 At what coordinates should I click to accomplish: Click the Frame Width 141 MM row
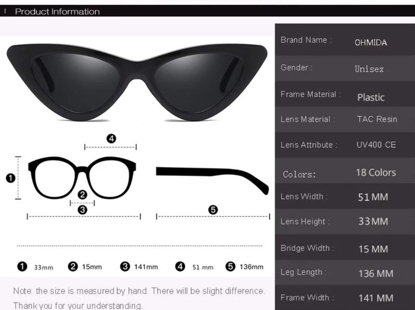345,298
